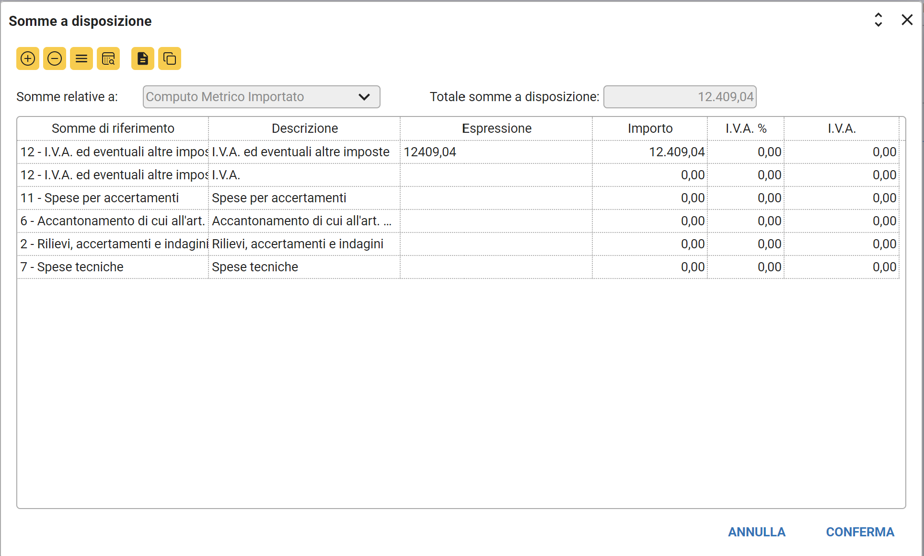The image size is (924, 556).
Task: Click the remove row minus icon
Action: (55, 58)
